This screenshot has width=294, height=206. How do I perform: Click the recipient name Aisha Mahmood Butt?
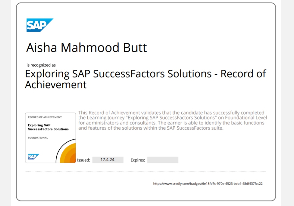86,48
